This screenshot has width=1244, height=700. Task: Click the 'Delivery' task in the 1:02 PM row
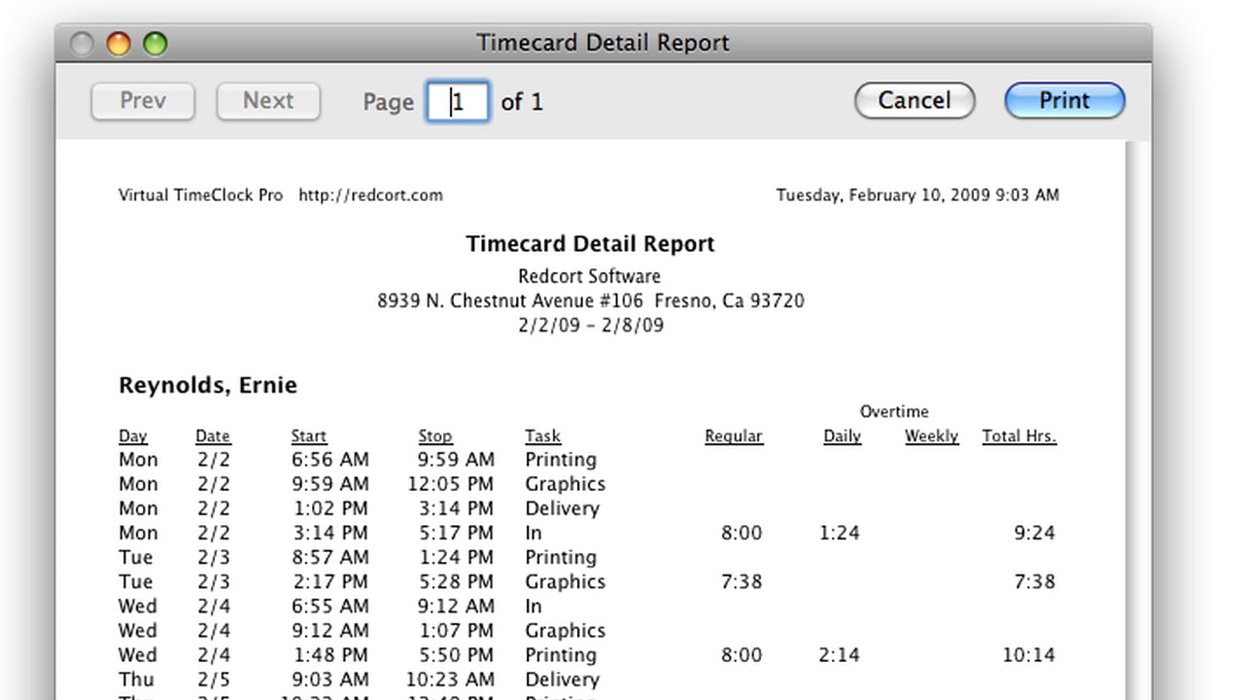click(x=563, y=508)
